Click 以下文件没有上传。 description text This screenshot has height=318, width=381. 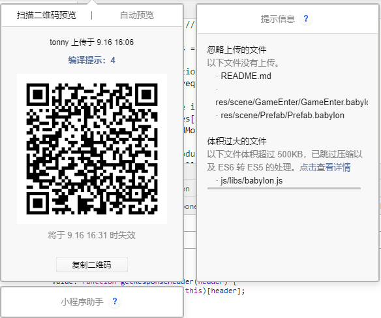pyautogui.click(x=243, y=63)
